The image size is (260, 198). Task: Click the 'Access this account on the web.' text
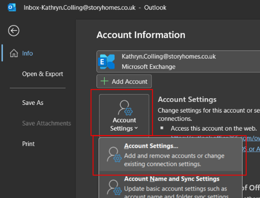coord(214,128)
